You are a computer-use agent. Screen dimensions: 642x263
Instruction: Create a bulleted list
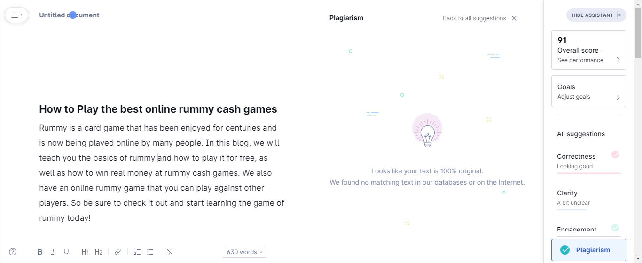click(150, 252)
